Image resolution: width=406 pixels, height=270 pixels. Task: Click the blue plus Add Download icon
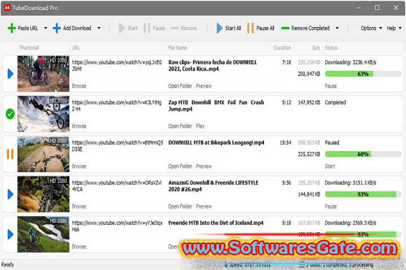[x=57, y=28]
